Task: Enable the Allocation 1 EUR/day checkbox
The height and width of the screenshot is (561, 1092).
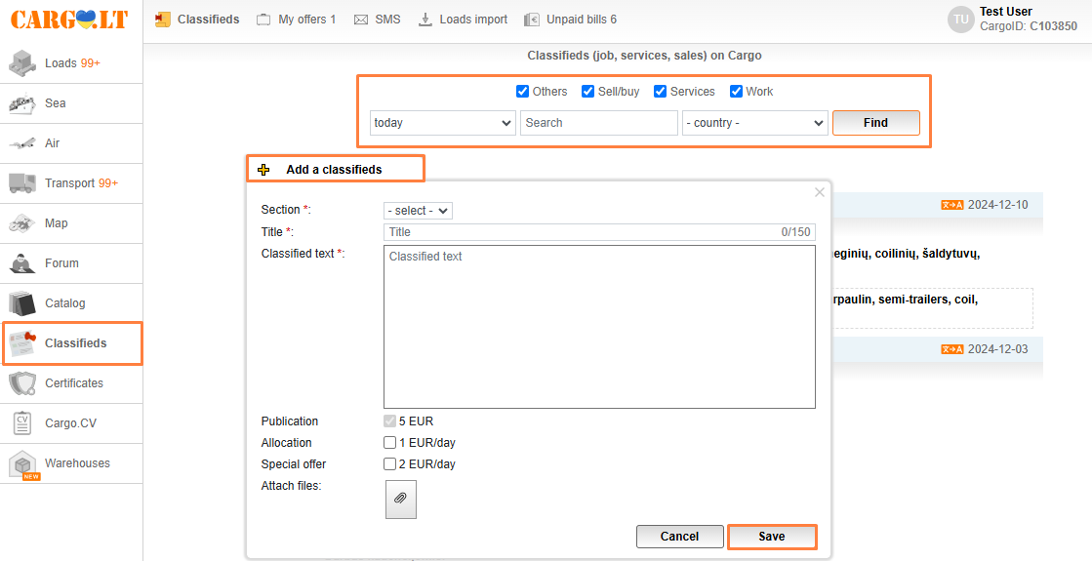Action: pos(390,443)
